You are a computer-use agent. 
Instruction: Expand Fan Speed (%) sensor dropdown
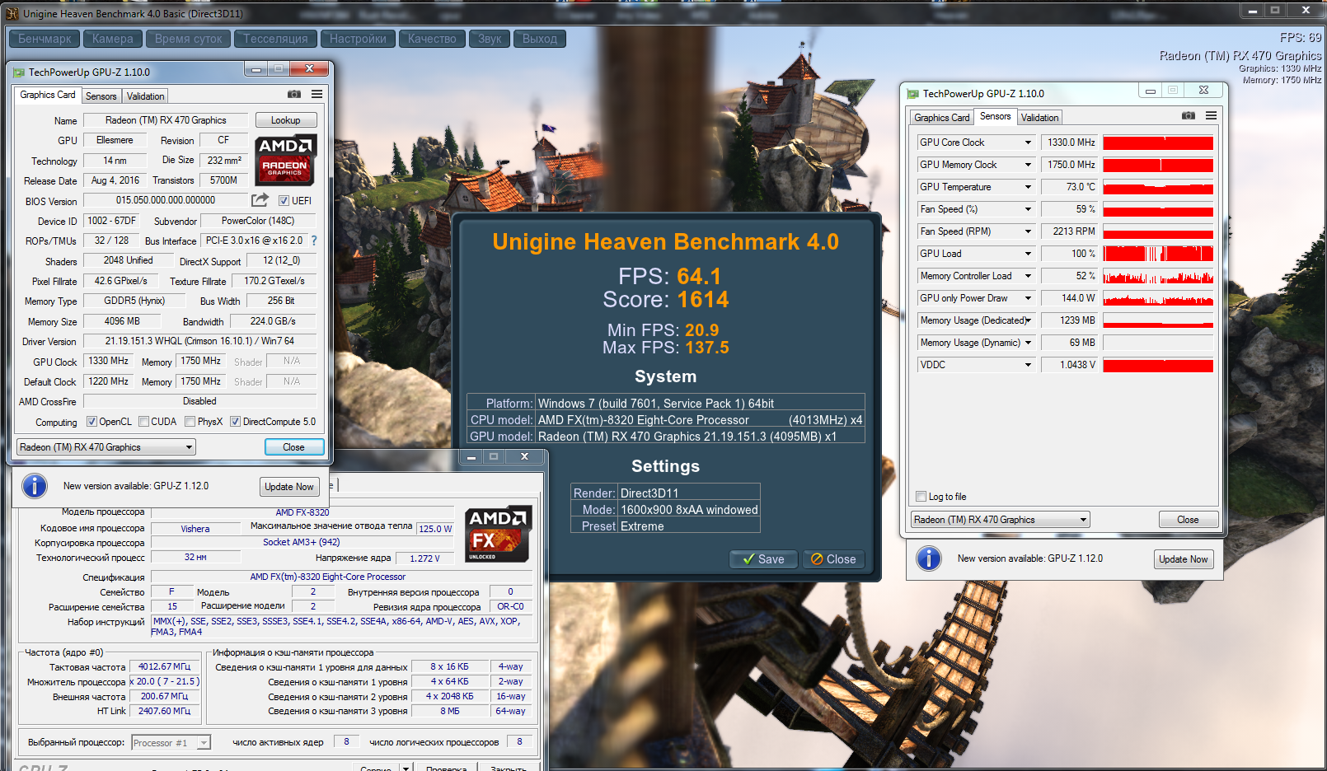coord(1028,209)
